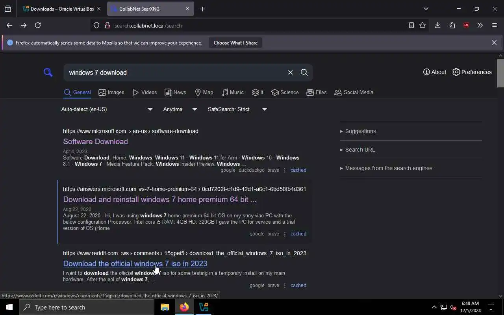Click Choose What I Share button
This screenshot has width=504, height=315.
(235, 43)
